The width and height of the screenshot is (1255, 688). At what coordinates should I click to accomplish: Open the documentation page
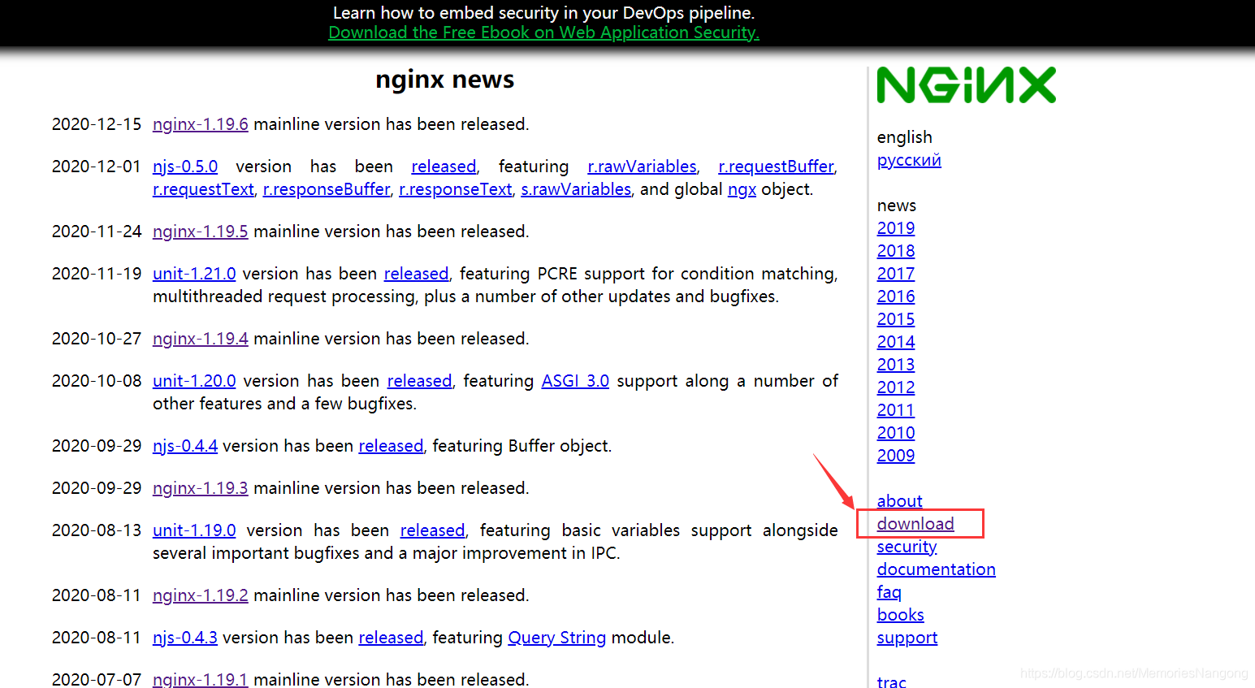tap(936, 569)
